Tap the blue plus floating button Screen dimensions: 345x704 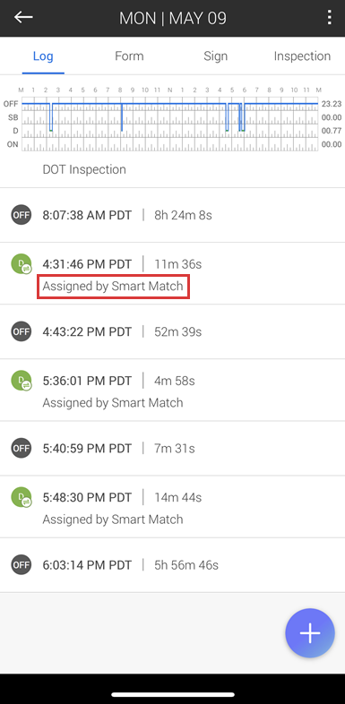tap(310, 633)
